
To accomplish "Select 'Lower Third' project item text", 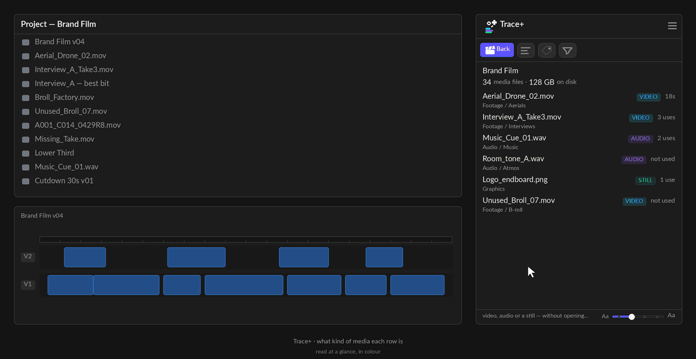I will point(55,153).
